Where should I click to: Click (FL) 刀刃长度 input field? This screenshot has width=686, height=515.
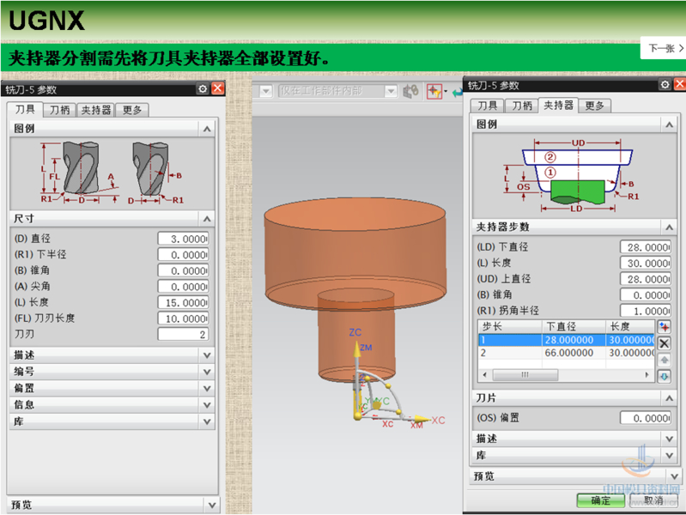coord(184,318)
